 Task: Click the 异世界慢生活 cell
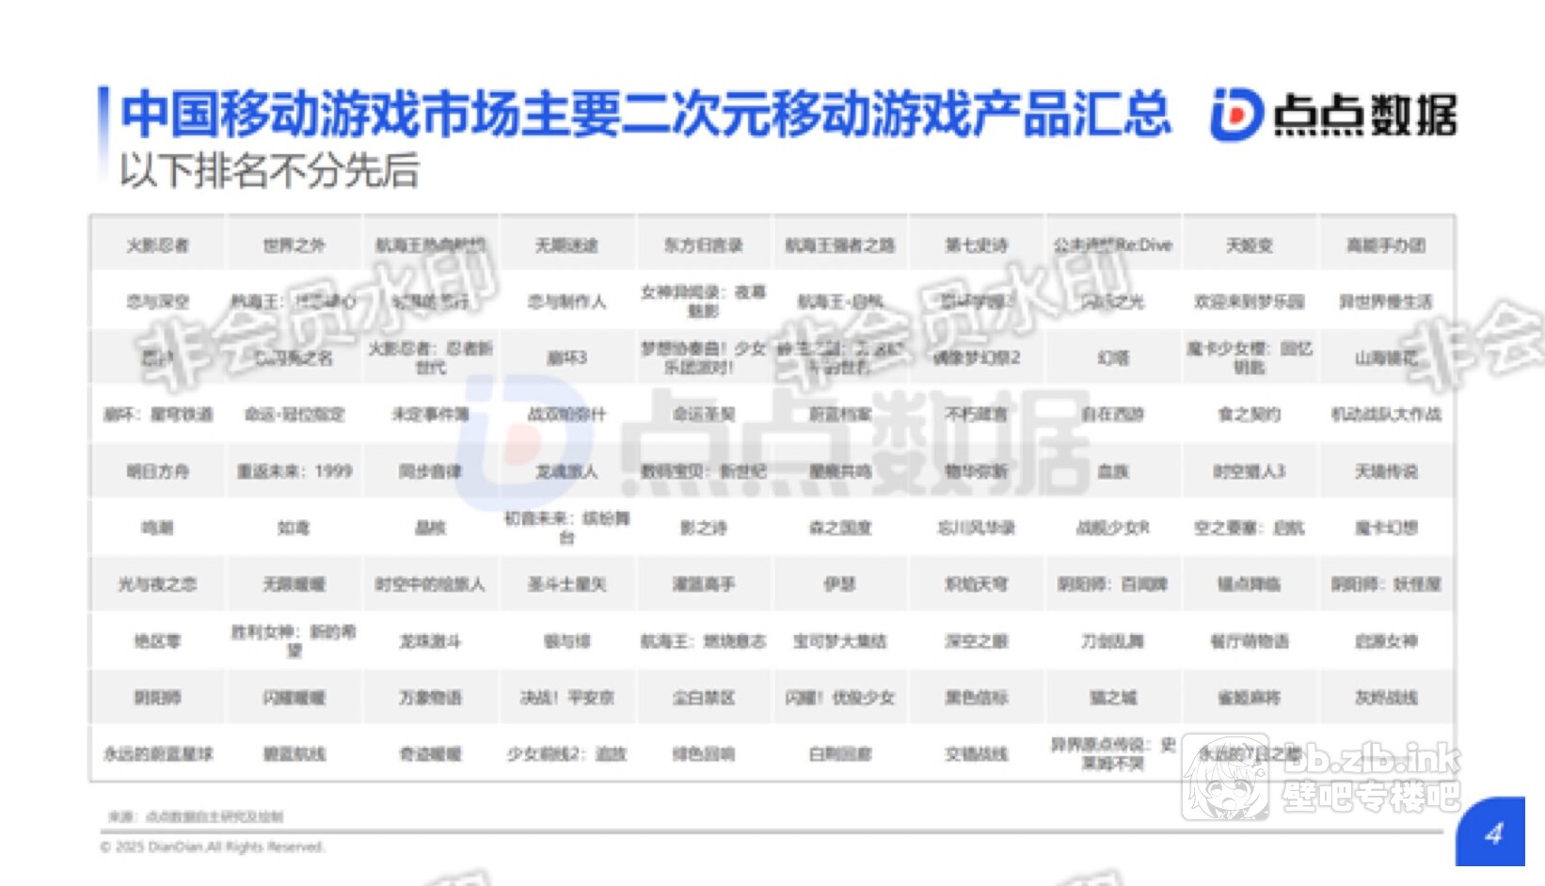click(1386, 302)
